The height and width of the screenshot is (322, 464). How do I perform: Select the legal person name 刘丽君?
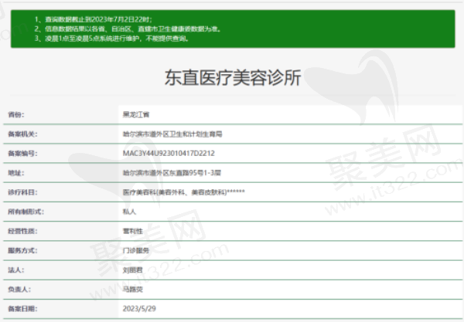[133, 269]
